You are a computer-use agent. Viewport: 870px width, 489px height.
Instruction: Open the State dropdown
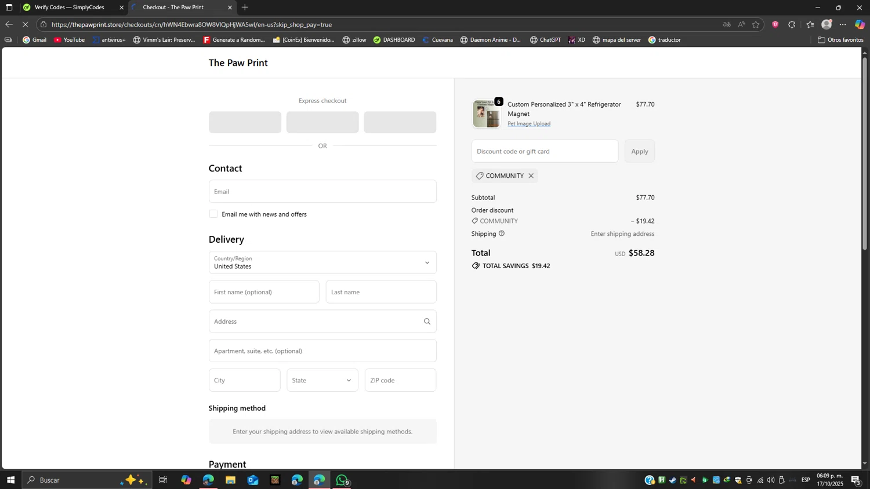point(322,380)
